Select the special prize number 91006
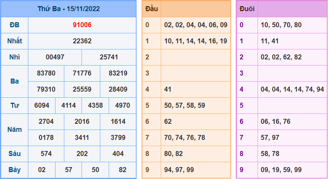 pyautogui.click(x=82, y=25)
